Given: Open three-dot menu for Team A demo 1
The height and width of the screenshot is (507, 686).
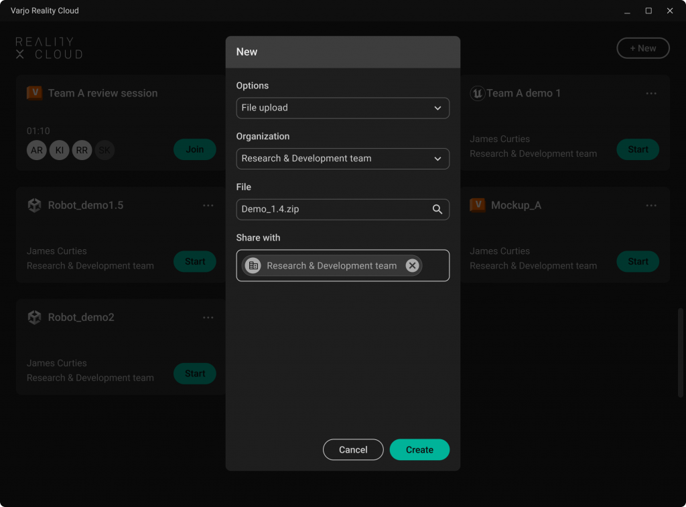Looking at the screenshot, I should 651,94.
